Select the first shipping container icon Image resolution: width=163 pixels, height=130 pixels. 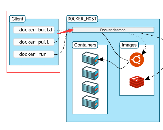[90, 59]
